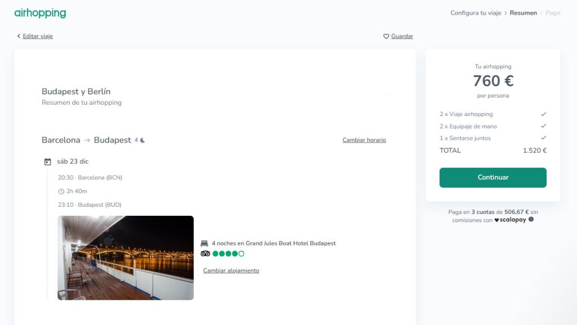
Task: Click the TripAdvisor owl logo
Action: (205, 253)
